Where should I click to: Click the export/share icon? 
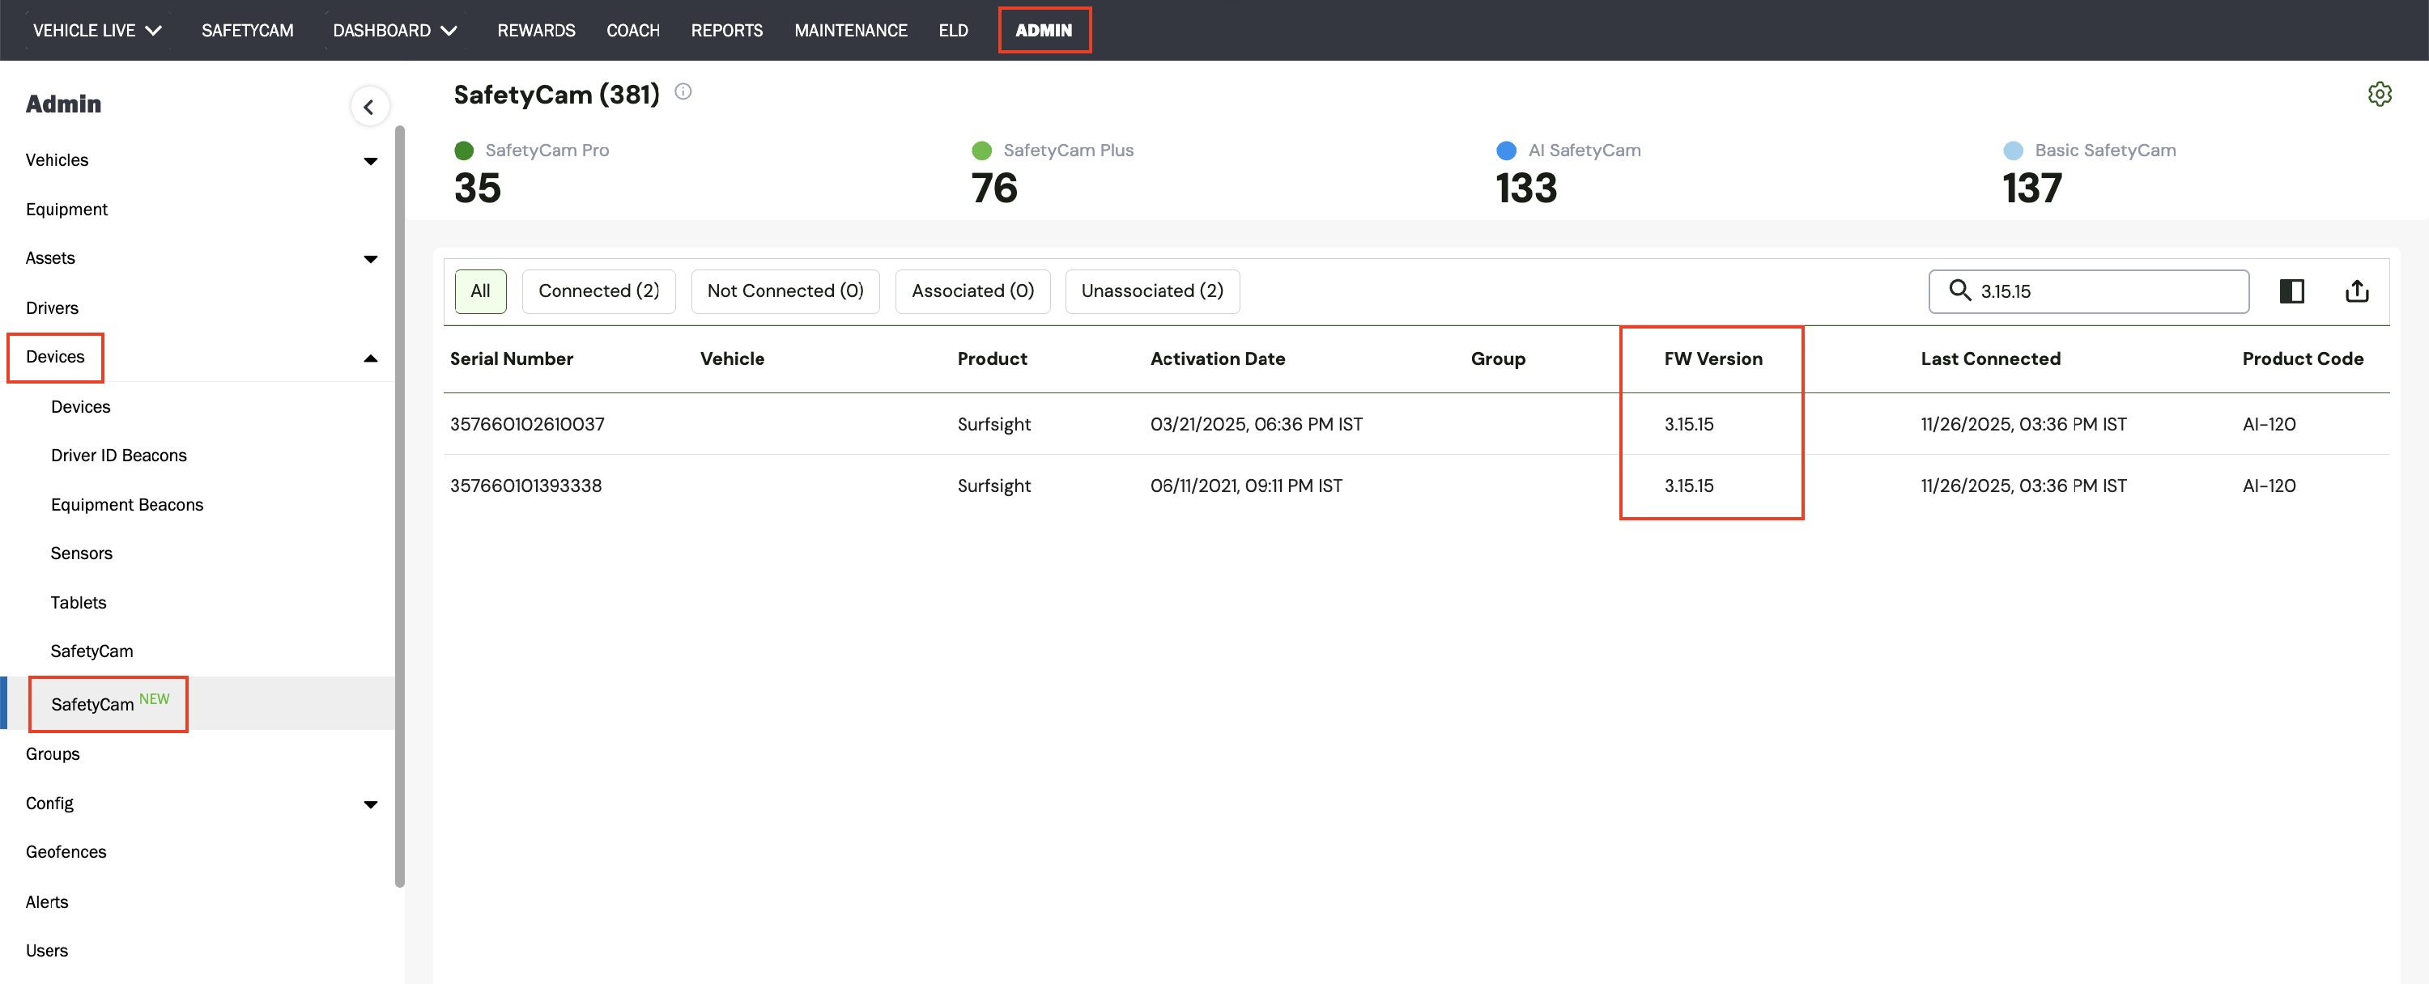(2356, 291)
